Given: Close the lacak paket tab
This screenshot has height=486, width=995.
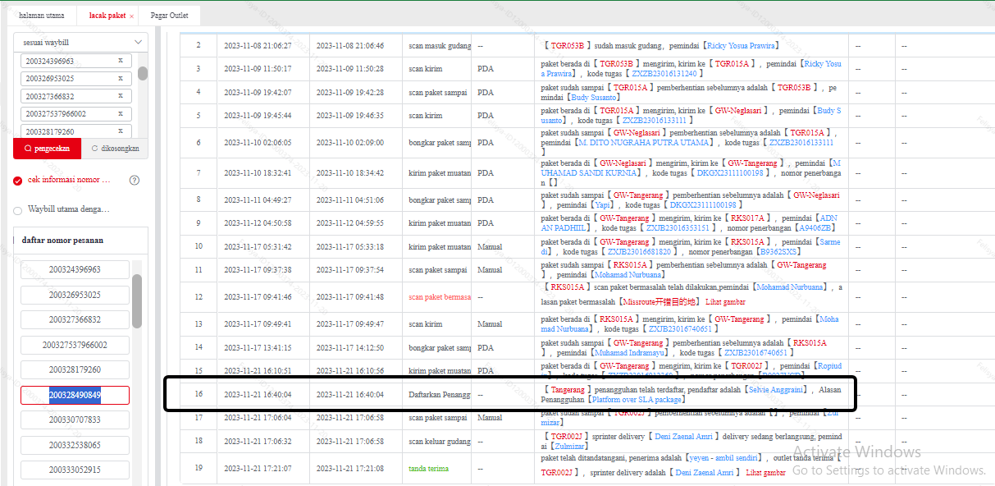Looking at the screenshot, I should (x=131, y=16).
